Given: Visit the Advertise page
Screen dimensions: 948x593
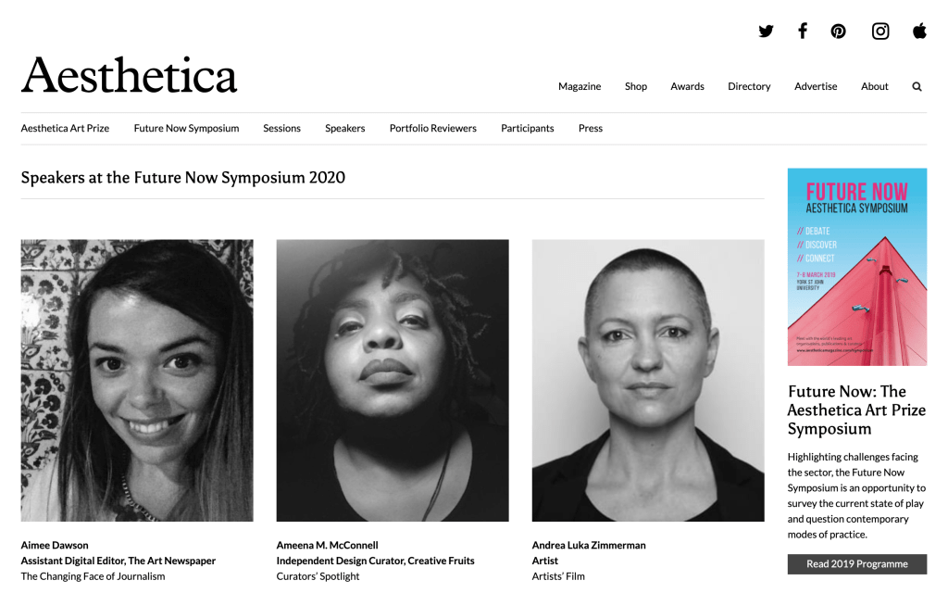Looking at the screenshot, I should tap(816, 86).
